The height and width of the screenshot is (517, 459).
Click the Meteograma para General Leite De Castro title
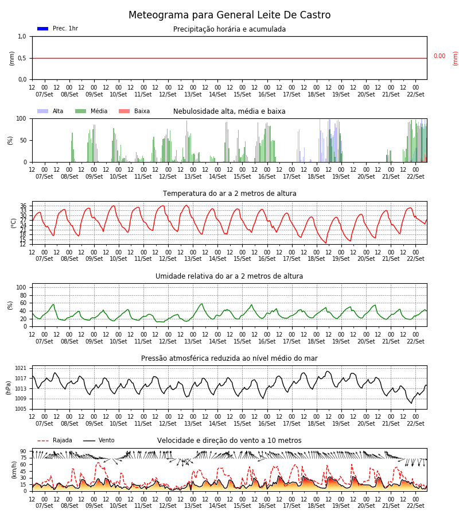coord(229,15)
